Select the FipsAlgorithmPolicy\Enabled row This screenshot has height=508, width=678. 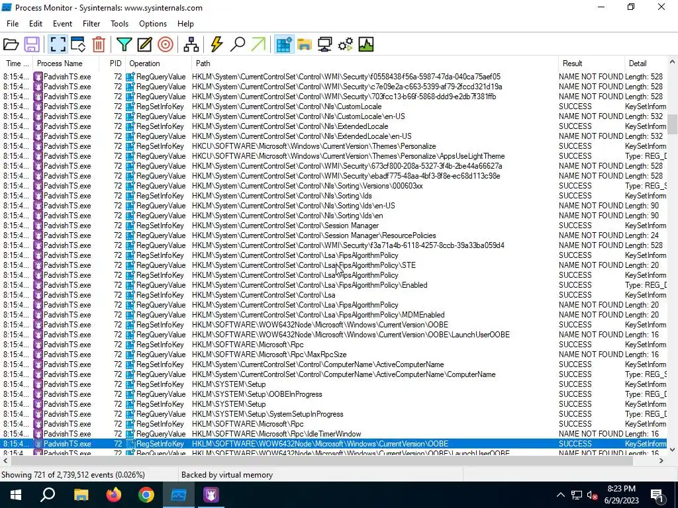334,285
